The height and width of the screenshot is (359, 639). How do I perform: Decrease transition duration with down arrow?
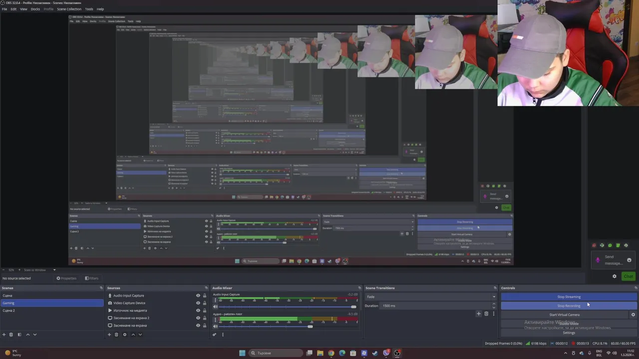[x=494, y=307]
